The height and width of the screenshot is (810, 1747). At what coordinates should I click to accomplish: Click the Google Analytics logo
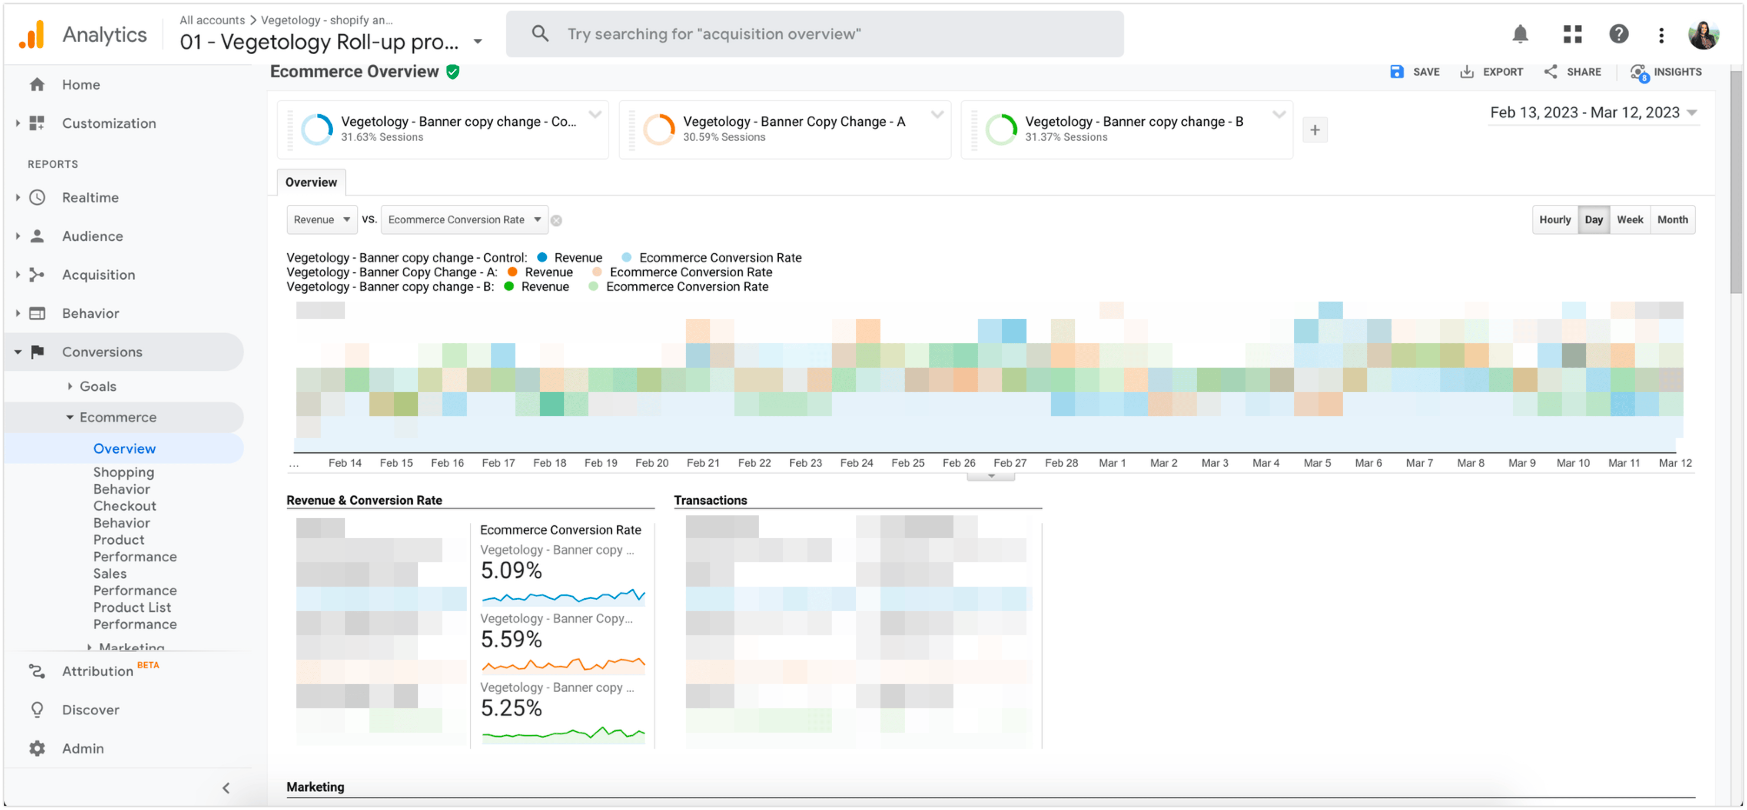coord(31,34)
